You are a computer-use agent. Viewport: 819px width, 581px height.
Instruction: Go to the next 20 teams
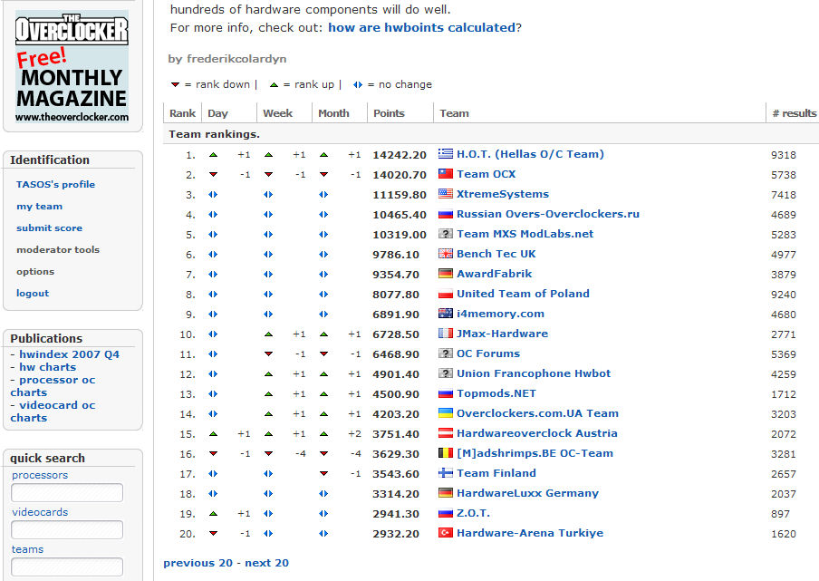click(x=267, y=563)
